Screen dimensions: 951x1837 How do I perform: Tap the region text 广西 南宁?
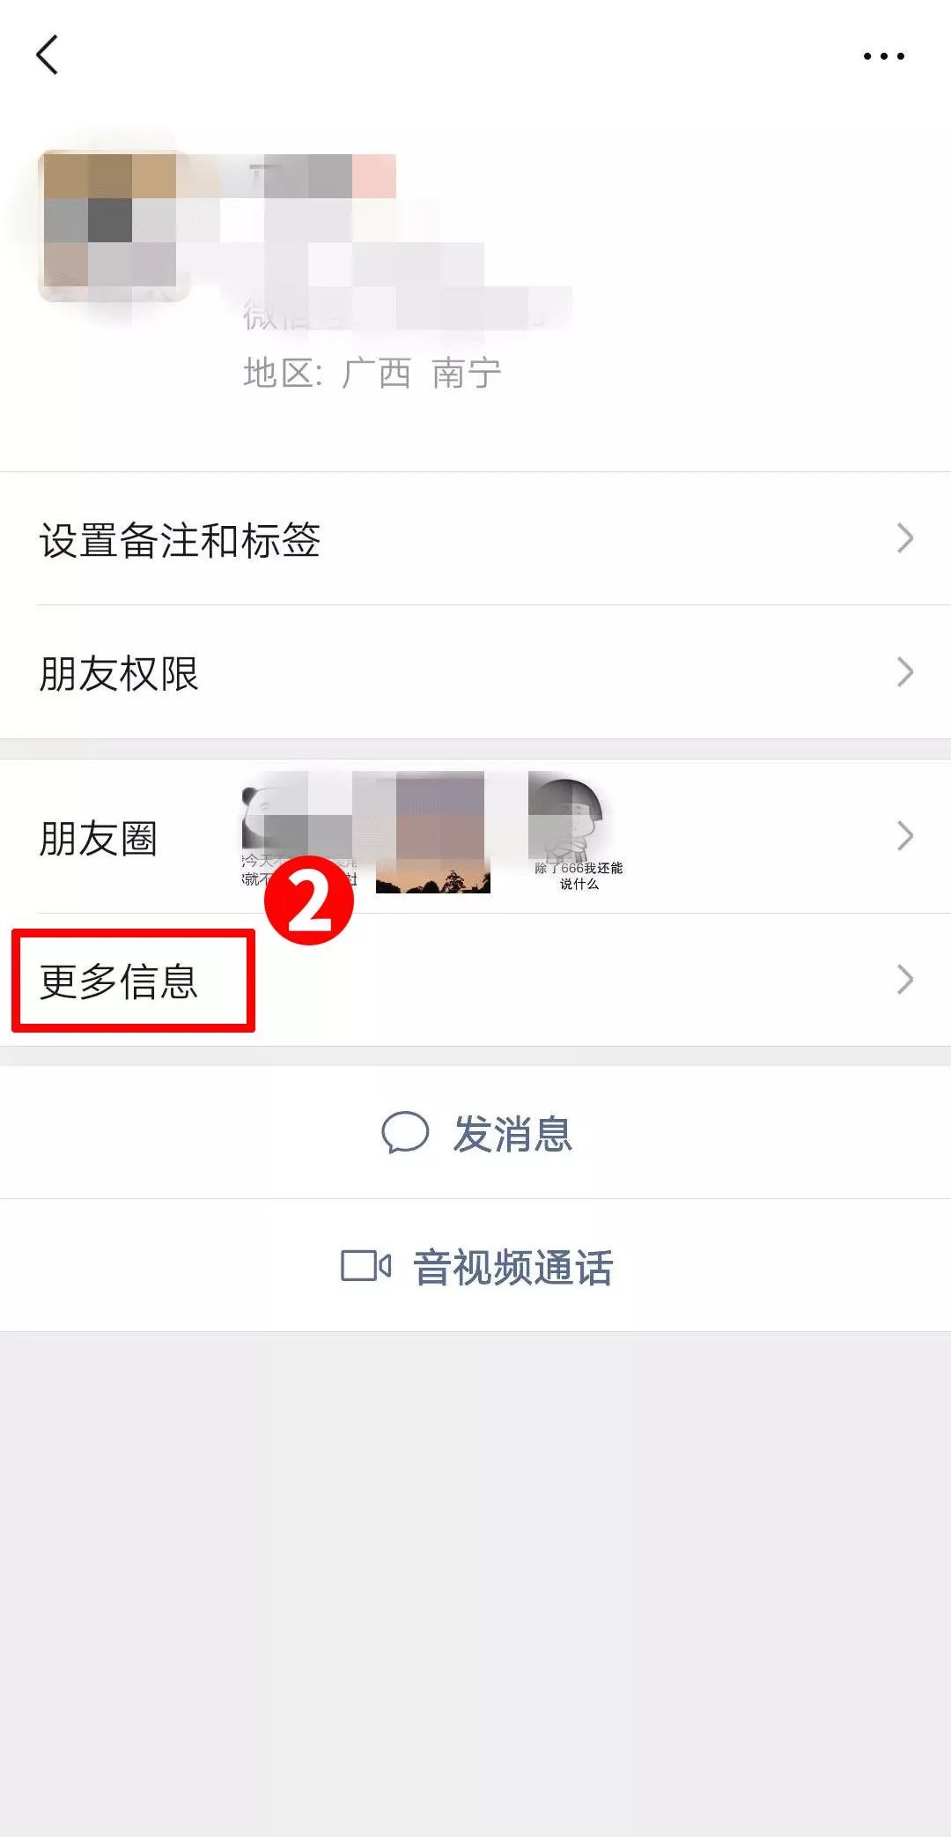tap(422, 374)
